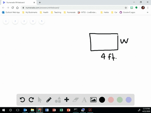Open Task View on taskbar
This screenshot has height=113, width=151.
[18, 110]
